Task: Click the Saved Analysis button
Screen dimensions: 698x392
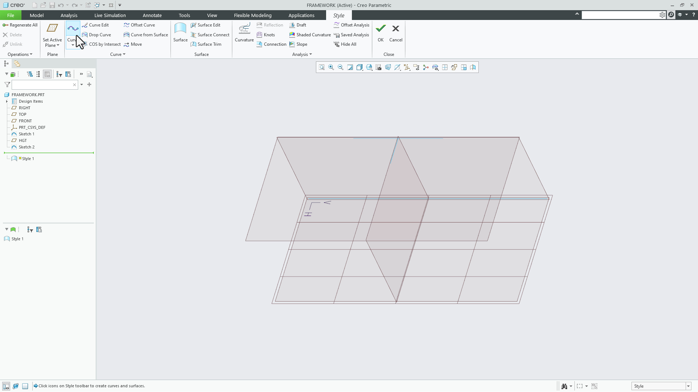Action: (x=351, y=35)
